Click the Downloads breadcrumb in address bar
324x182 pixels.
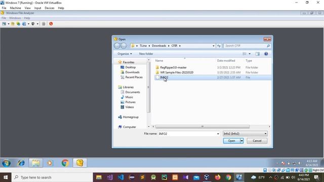pos(159,46)
